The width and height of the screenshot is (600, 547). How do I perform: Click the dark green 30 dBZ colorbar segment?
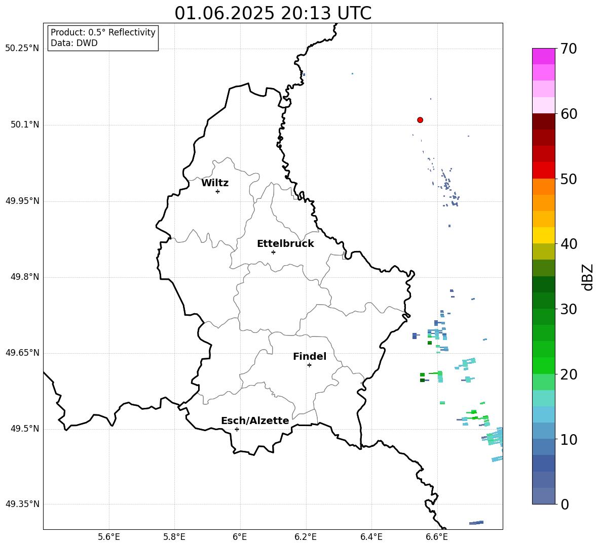coord(543,301)
